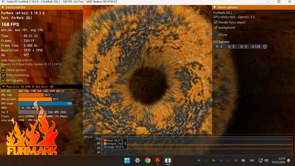Show hidden tray icons chevron
Viewport: 295px width, 166px height.
pos(199,160)
